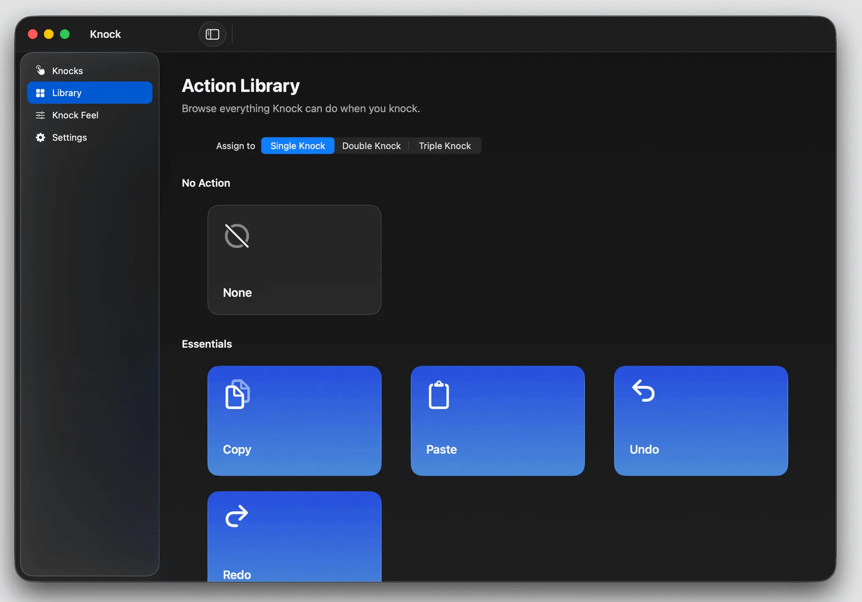Click the None slashed-circle icon
This screenshot has height=602, width=862.
(x=237, y=236)
